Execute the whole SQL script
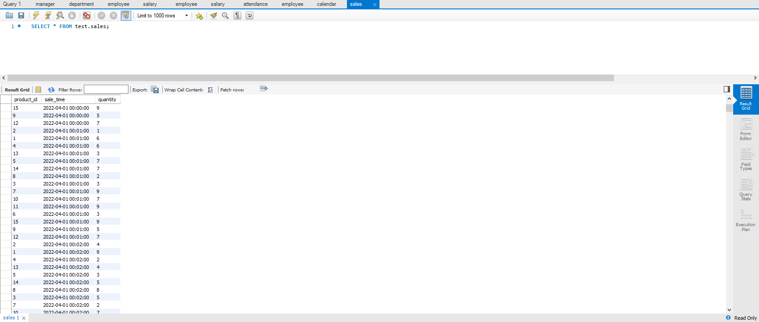Viewport: 759px width, 322px height. pyautogui.click(x=36, y=16)
